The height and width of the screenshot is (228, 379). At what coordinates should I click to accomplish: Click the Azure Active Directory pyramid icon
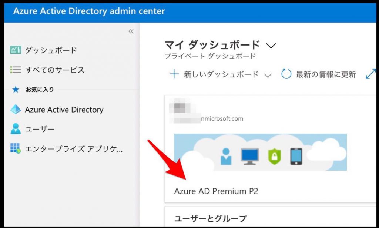click(x=16, y=109)
